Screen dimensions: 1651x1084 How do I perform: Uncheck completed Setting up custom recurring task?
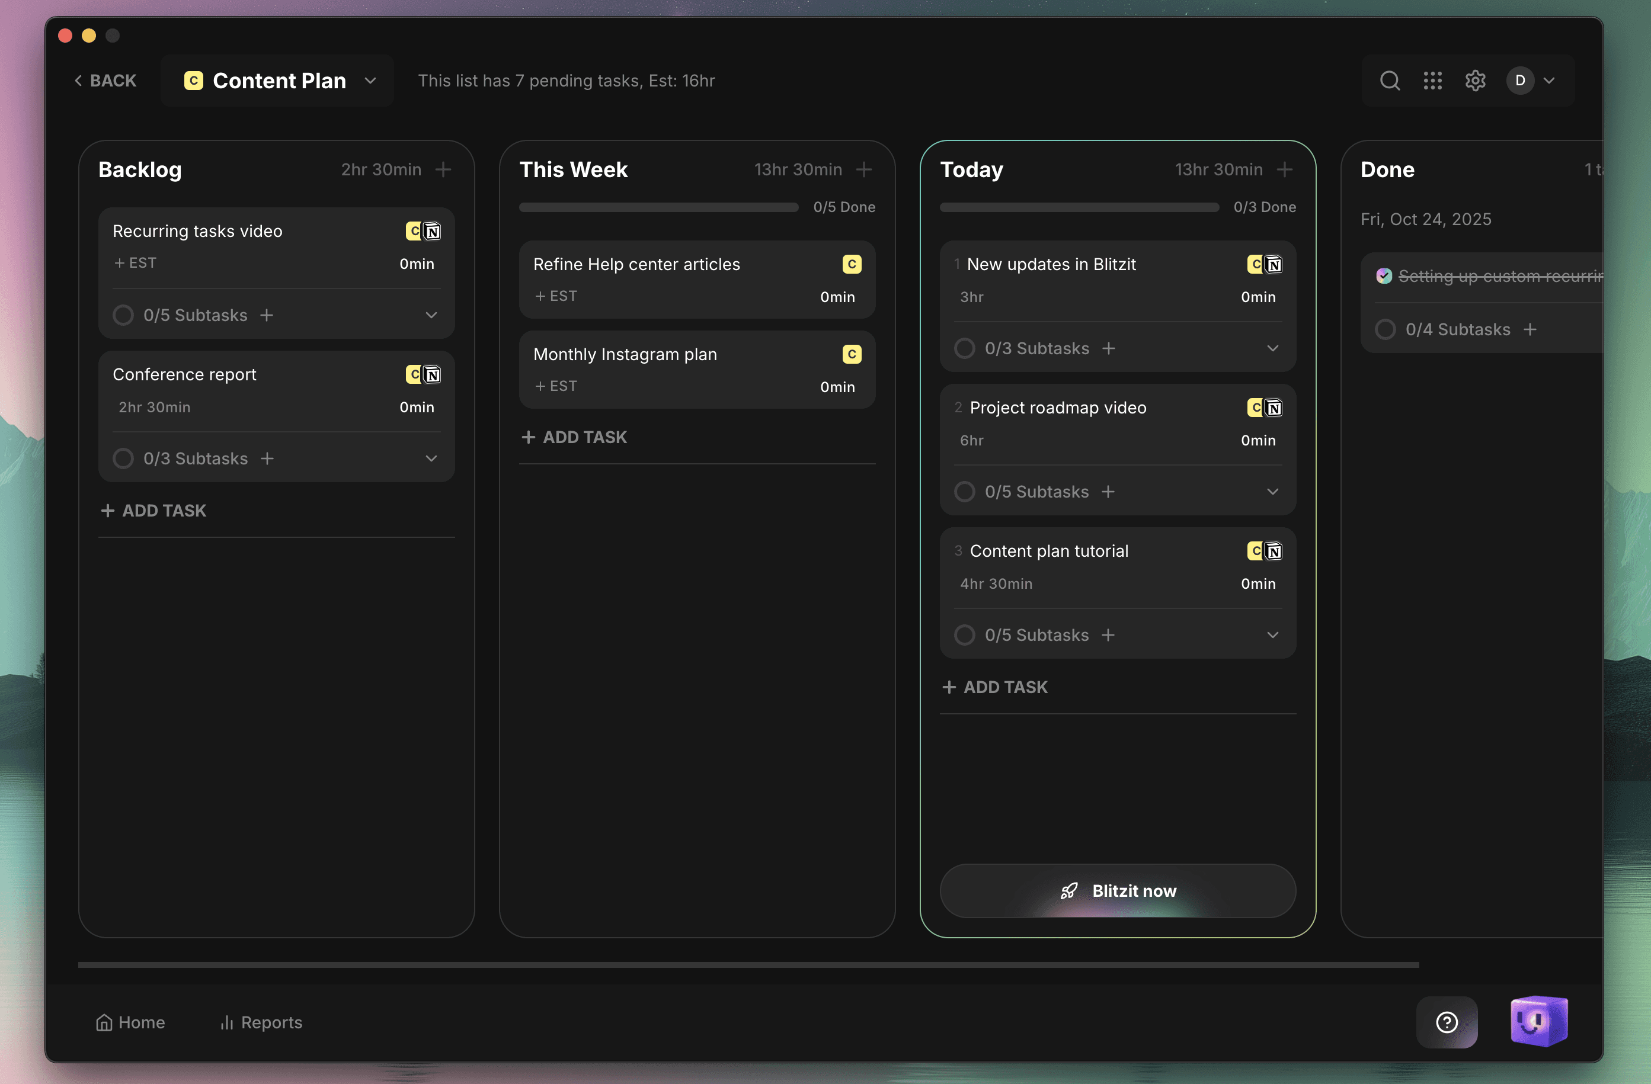(1384, 276)
